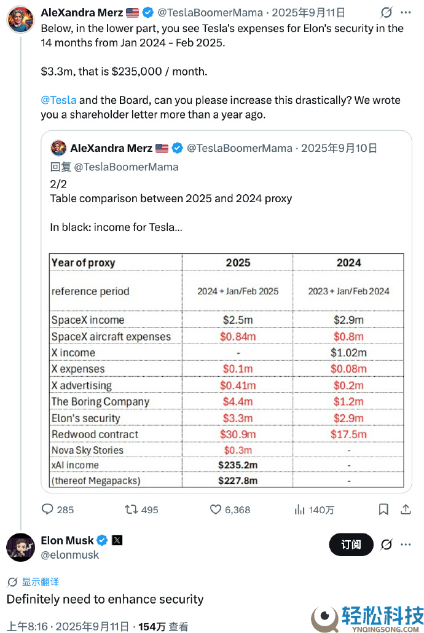Click the @Tesla mention link
Image resolution: width=424 pixels, height=633 pixels.
tap(58, 100)
